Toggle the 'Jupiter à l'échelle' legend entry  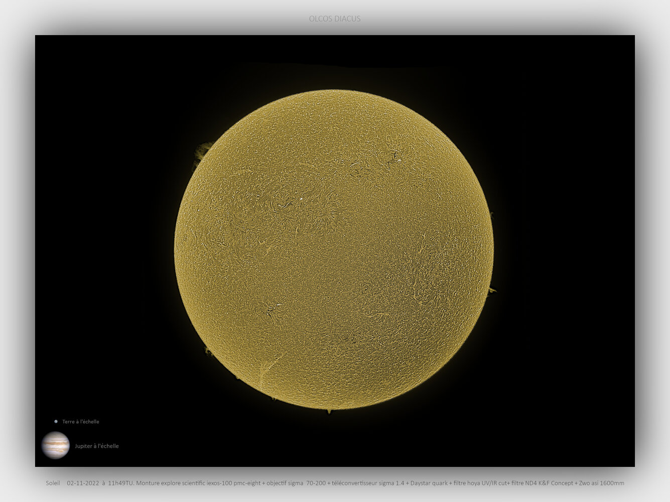[96, 446]
